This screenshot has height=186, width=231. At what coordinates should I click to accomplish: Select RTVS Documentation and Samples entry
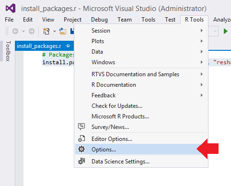coord(141,74)
